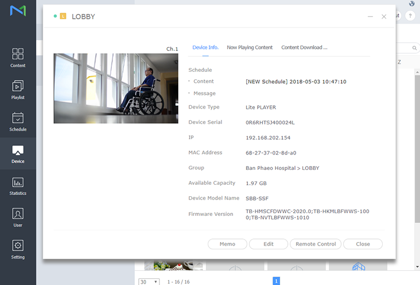This screenshot has height=285, width=420.
Task: Open Remote Control for the LOBBY device
Action: coord(315,244)
